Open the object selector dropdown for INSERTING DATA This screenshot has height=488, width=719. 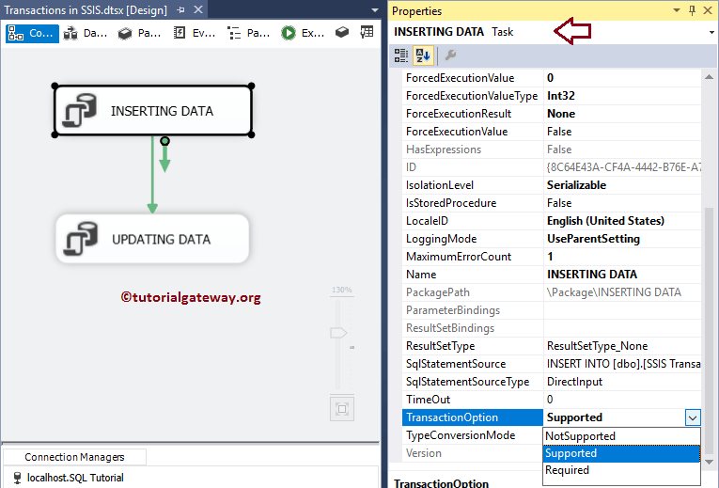click(x=711, y=32)
